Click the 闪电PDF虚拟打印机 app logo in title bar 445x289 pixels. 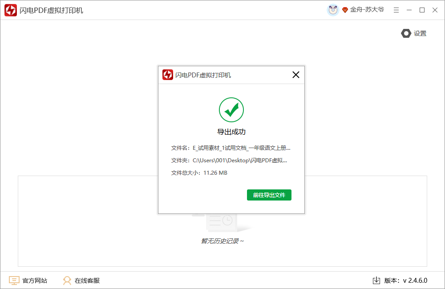11,10
